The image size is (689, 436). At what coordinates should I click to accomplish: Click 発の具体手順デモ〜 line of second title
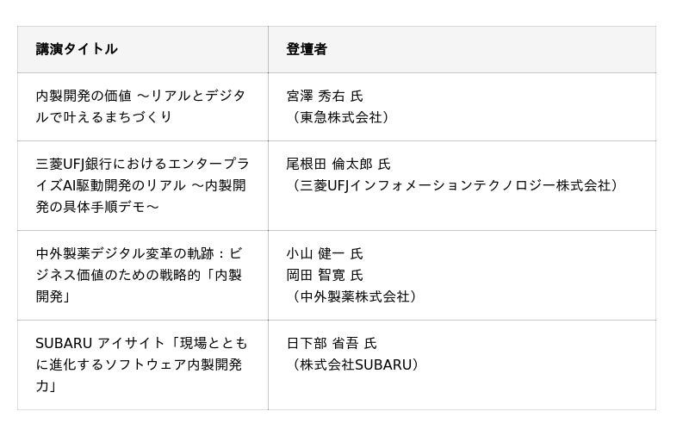(x=97, y=207)
